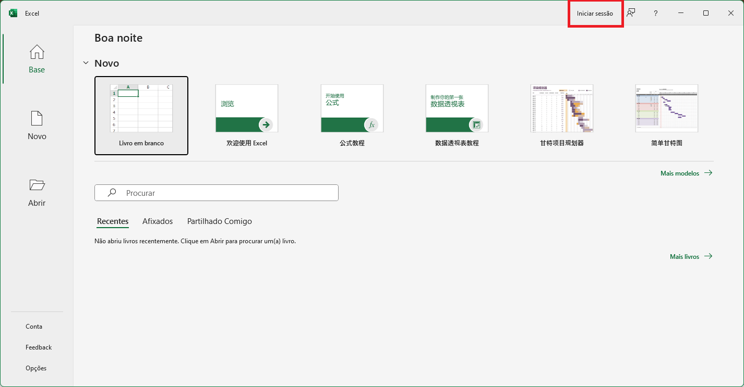Click arrow next to Mais modelos
The image size is (744, 387).
708,173
